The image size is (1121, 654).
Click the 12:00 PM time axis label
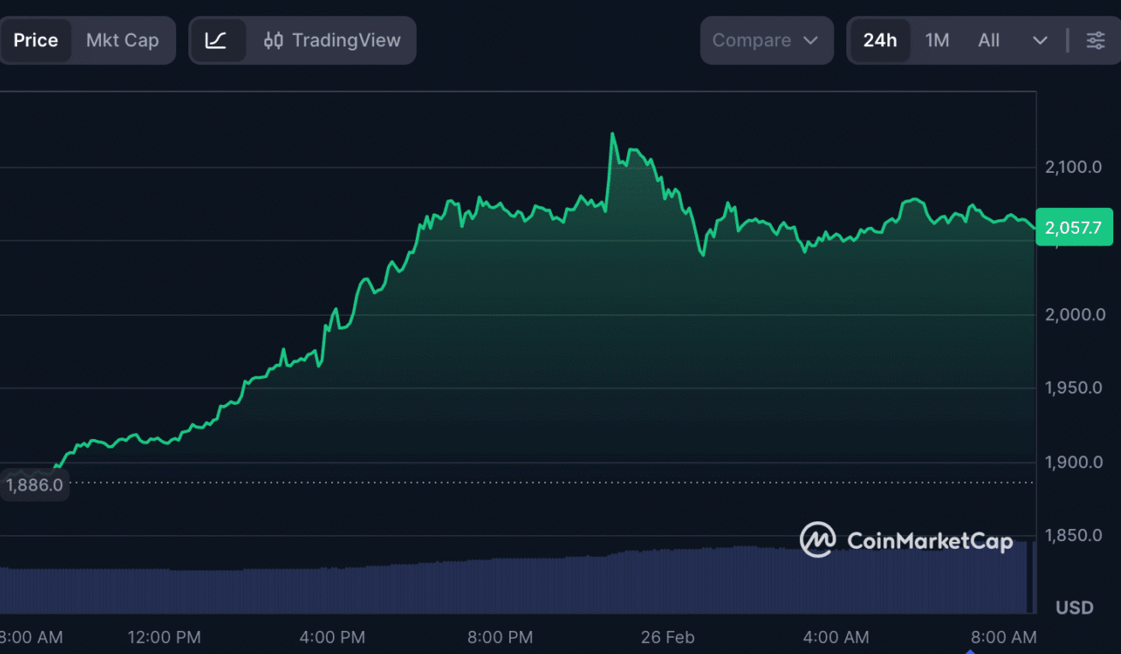click(x=164, y=637)
